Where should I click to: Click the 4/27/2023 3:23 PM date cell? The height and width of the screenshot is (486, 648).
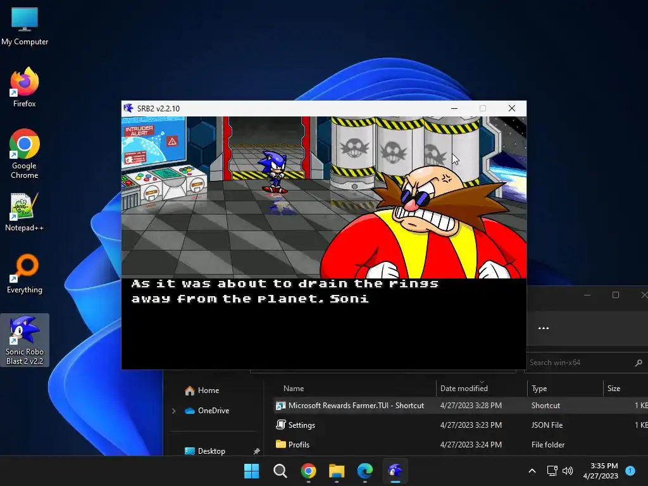pos(471,425)
